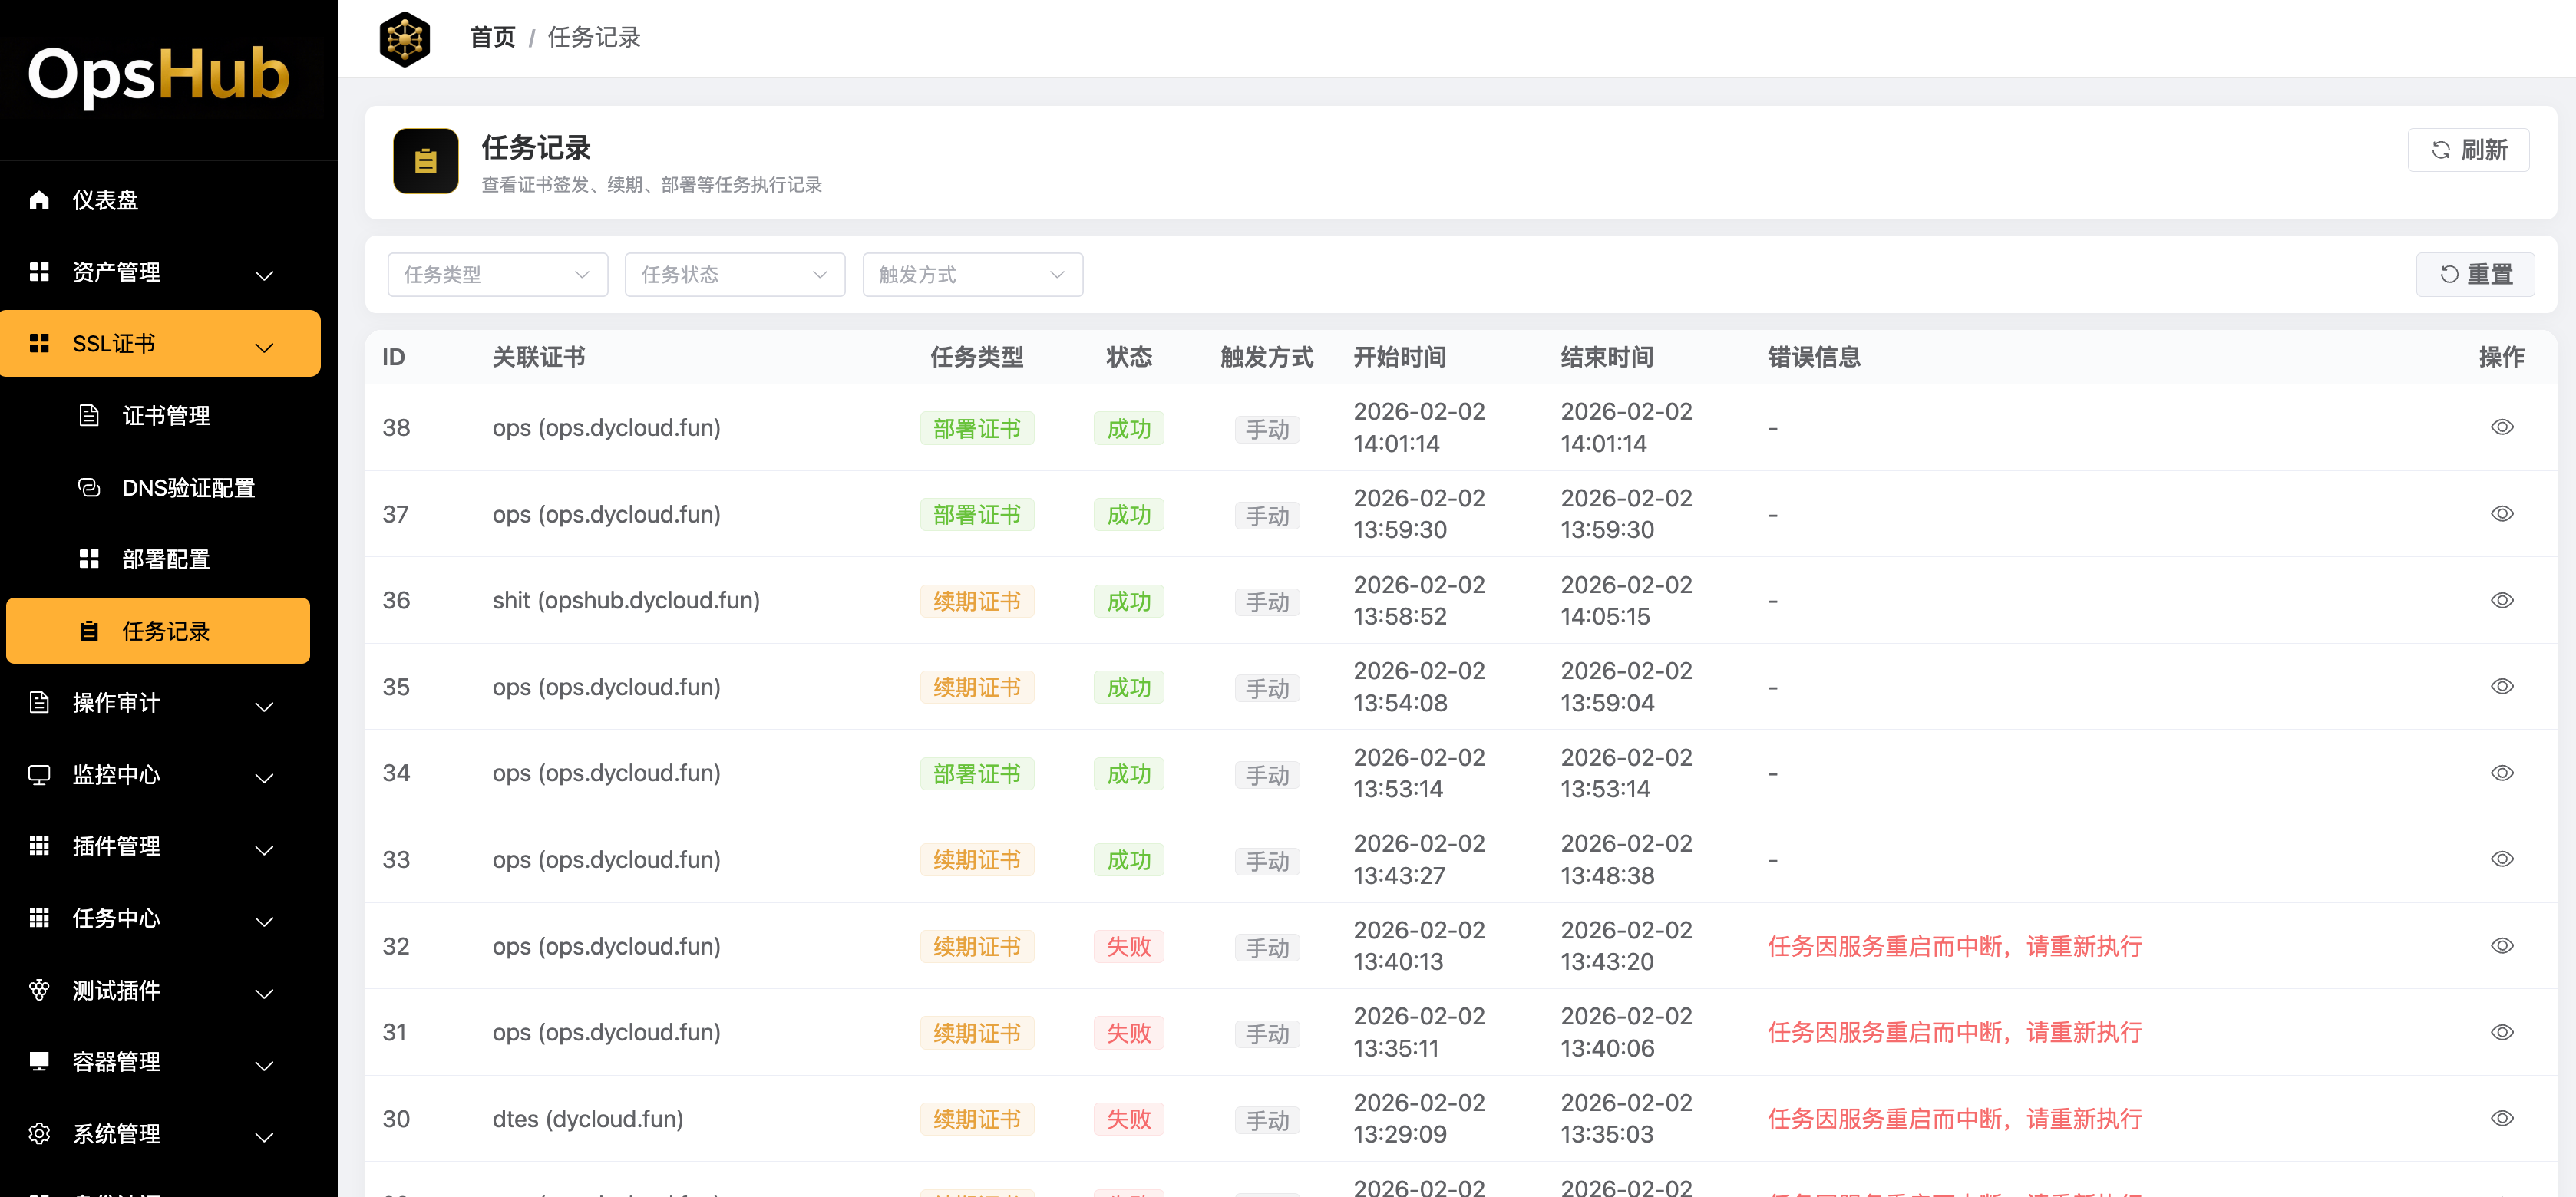Screen dimensions: 2576x1197
Task: Click the 仪表盘 home icon in sidebar
Action: click(39, 200)
